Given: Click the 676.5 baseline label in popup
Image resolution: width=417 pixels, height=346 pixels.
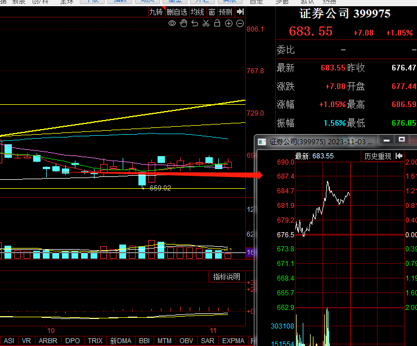Looking at the screenshot, I should [286, 235].
